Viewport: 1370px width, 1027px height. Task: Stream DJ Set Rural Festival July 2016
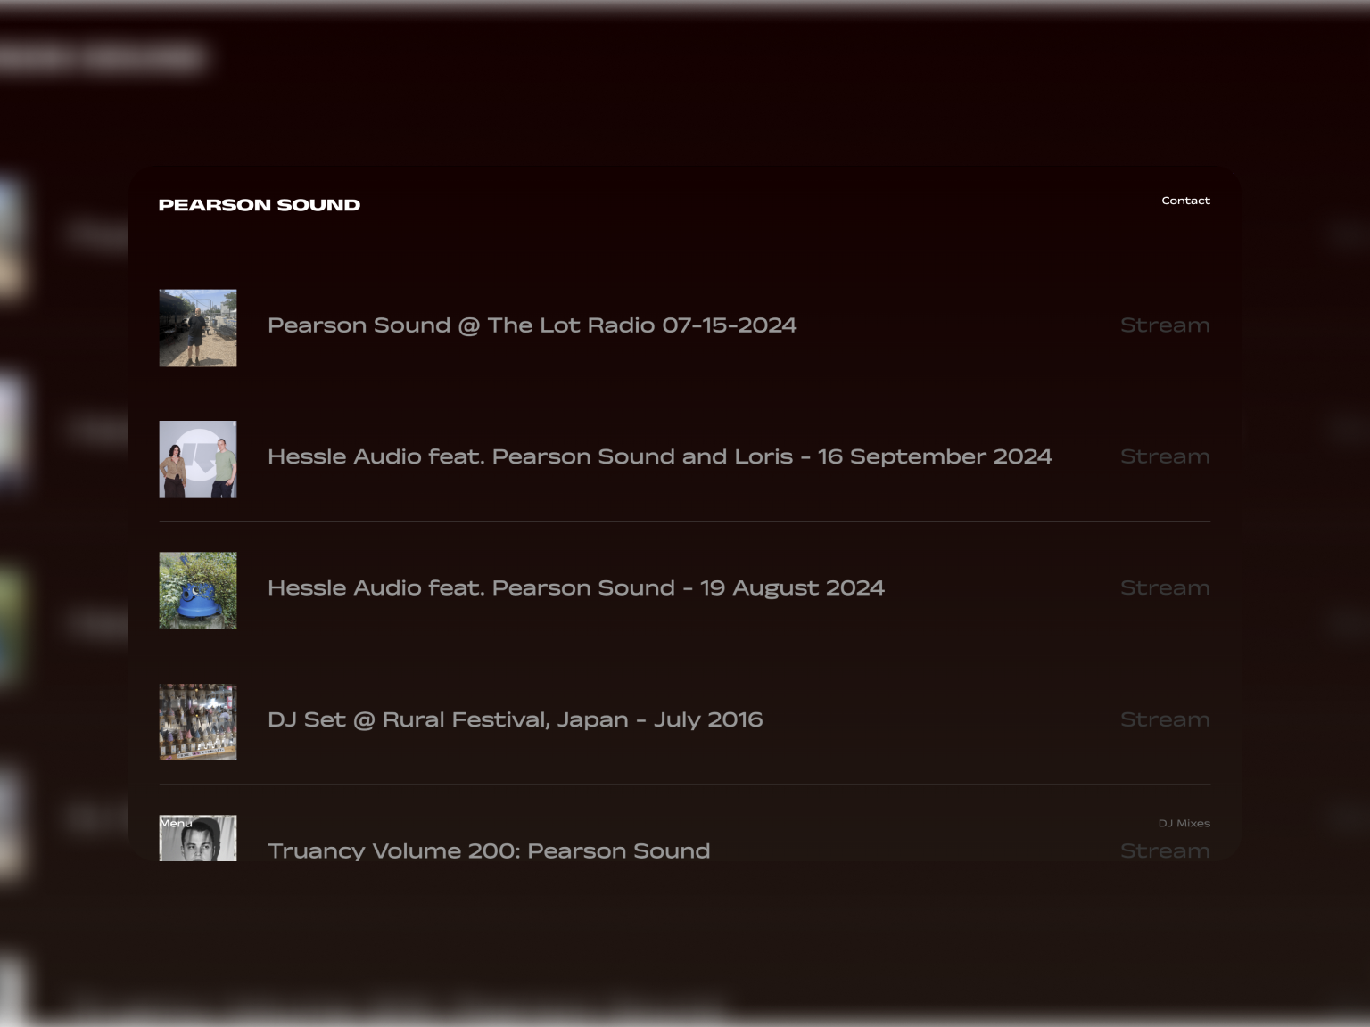coord(1165,719)
